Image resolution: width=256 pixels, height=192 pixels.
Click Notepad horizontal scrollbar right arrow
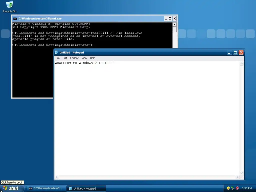click(237, 177)
